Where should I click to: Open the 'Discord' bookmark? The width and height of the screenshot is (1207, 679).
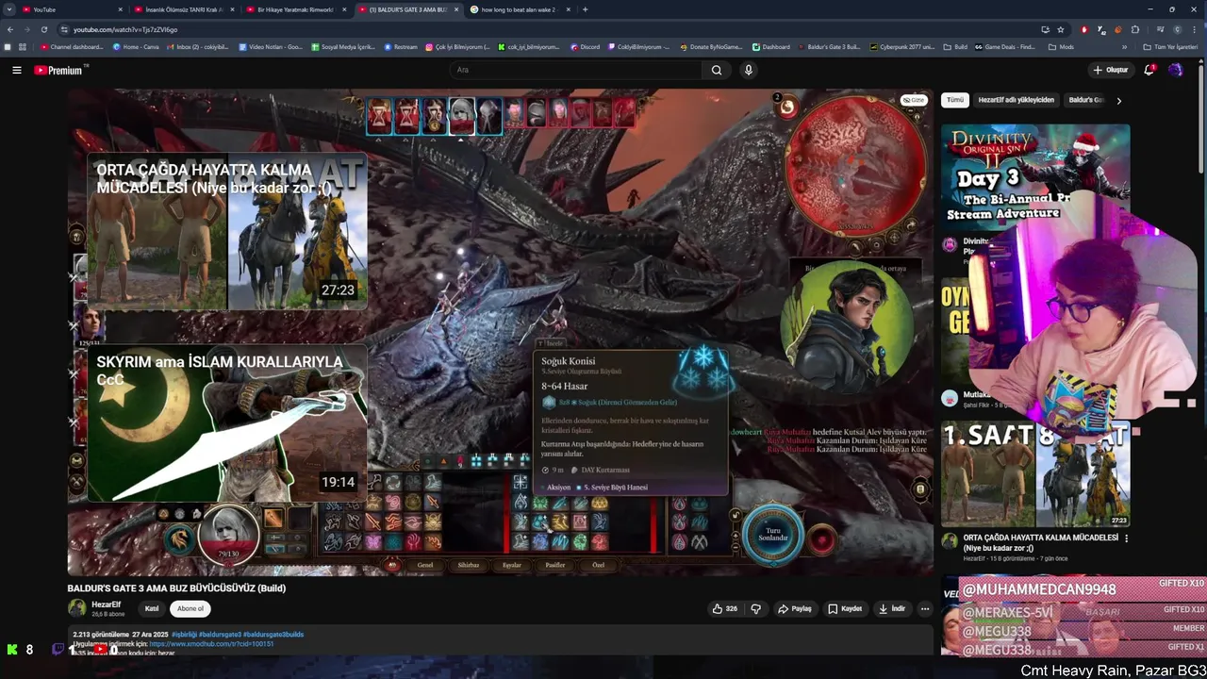tap(585, 46)
